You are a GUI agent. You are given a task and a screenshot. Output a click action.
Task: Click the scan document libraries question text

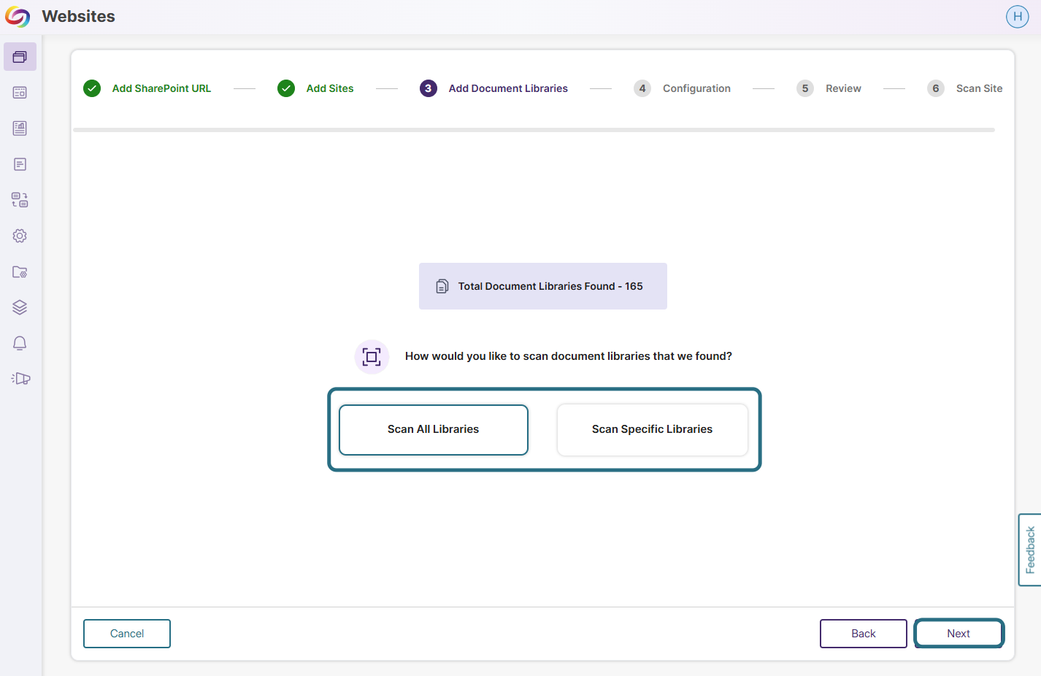(x=569, y=356)
